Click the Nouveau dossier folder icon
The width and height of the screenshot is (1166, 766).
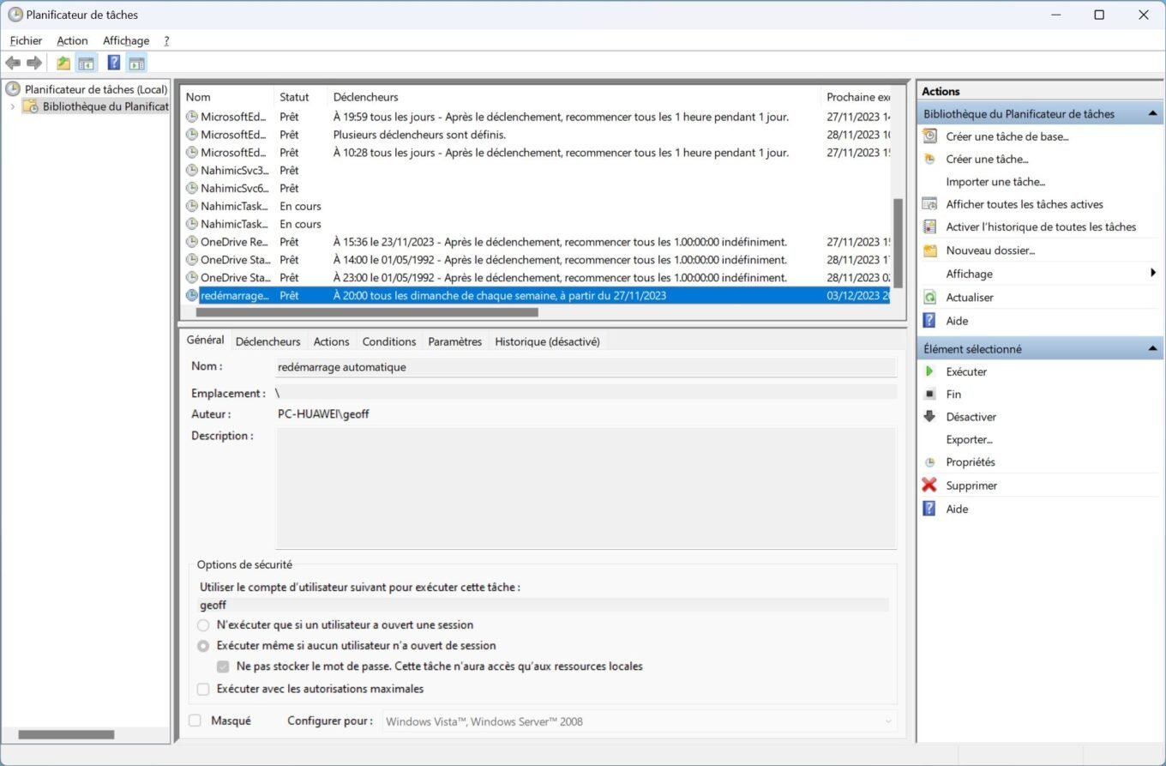click(x=929, y=250)
